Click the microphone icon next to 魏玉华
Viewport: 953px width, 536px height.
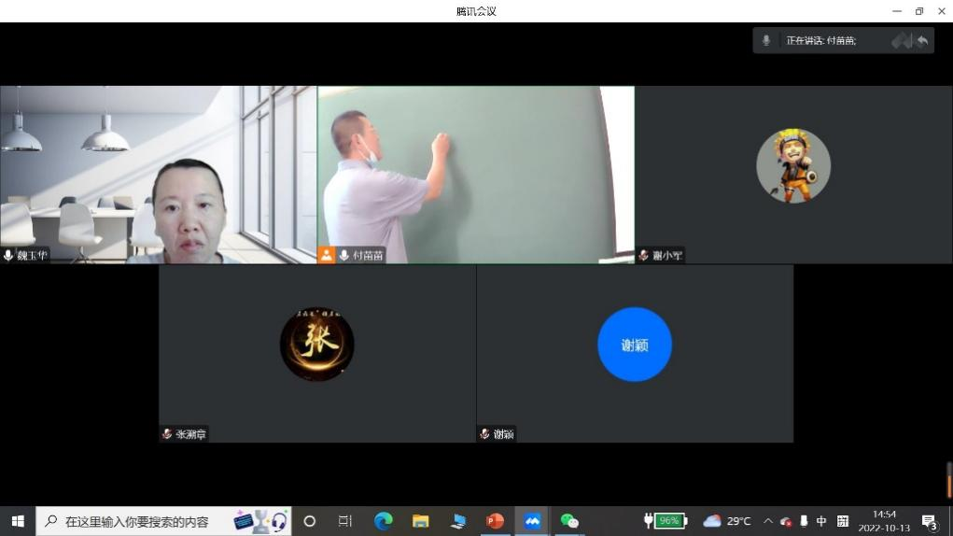click(x=8, y=255)
